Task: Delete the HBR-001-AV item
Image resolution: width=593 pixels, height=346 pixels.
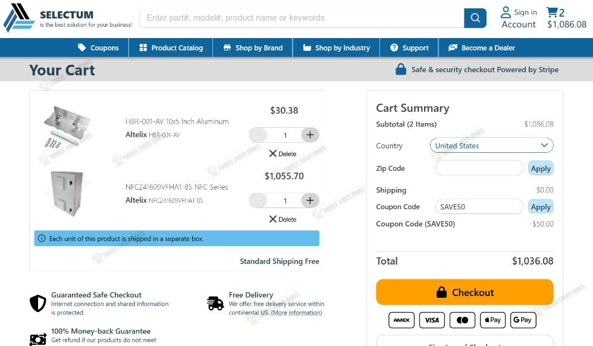Action: click(x=283, y=153)
